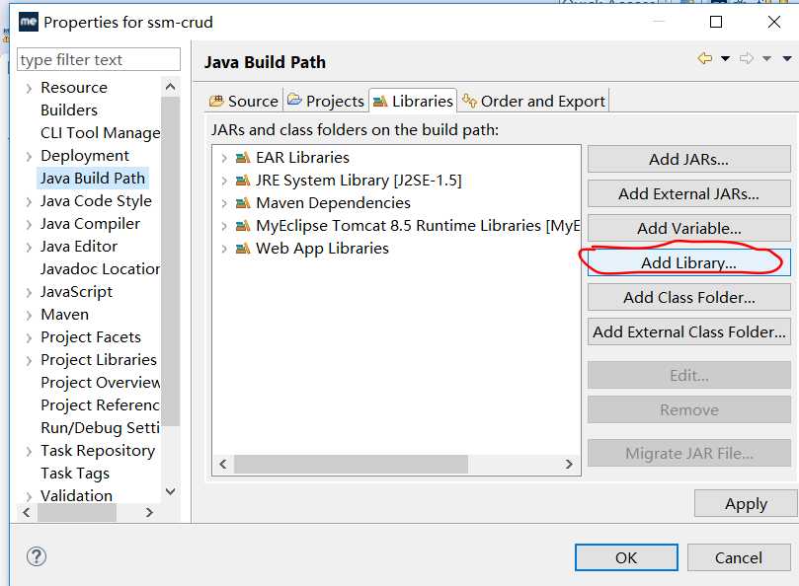799x586 pixels.
Task: Click sidebar scroll up arrow
Action: (171, 87)
